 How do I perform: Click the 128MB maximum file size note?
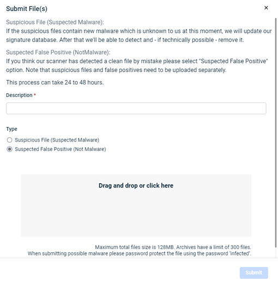click(173, 247)
